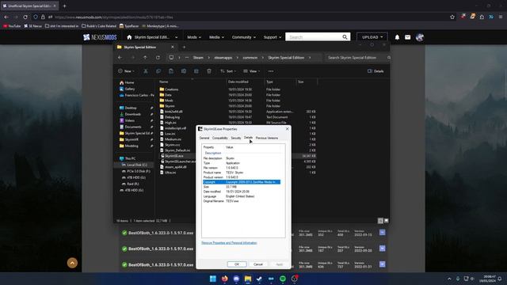This screenshot has width=507, height=285.
Task: Click Cancel in the Properties dialog
Action: [258, 264]
